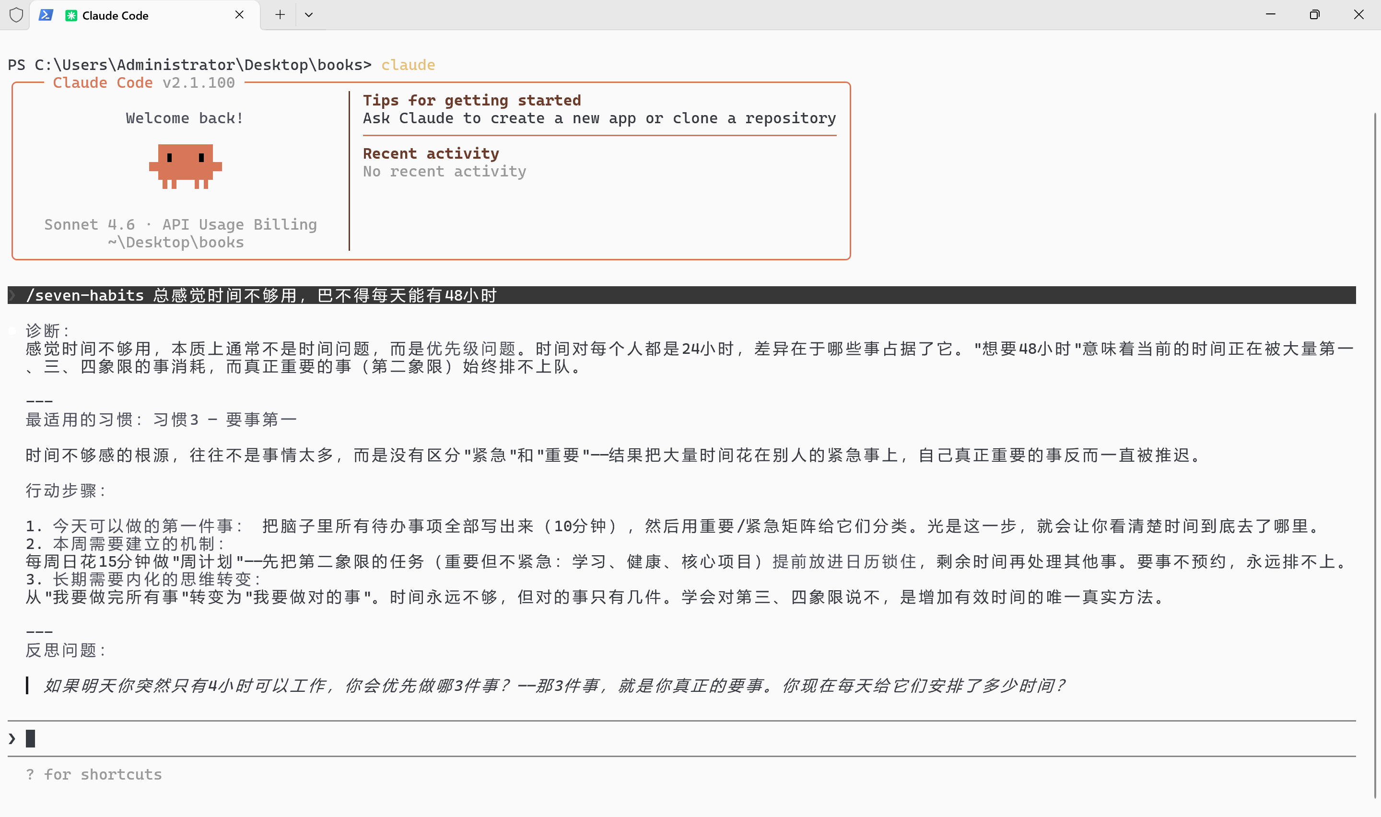Click the shield icon in title bar
This screenshot has width=1381, height=817.
point(16,15)
